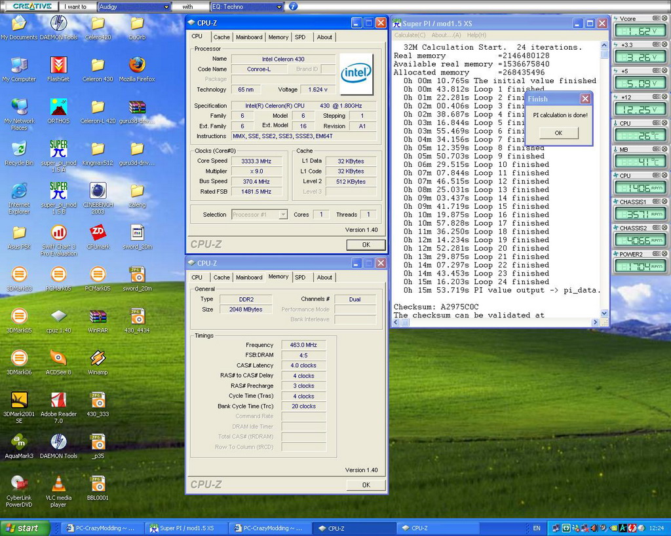This screenshot has height=536, width=671.
Task: Select the Kingmax512 folder icon
Action: pos(98,152)
